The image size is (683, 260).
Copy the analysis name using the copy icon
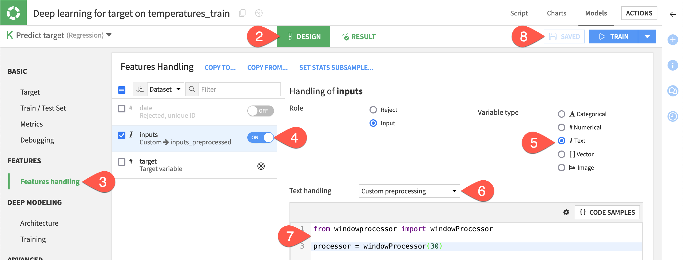point(242,13)
